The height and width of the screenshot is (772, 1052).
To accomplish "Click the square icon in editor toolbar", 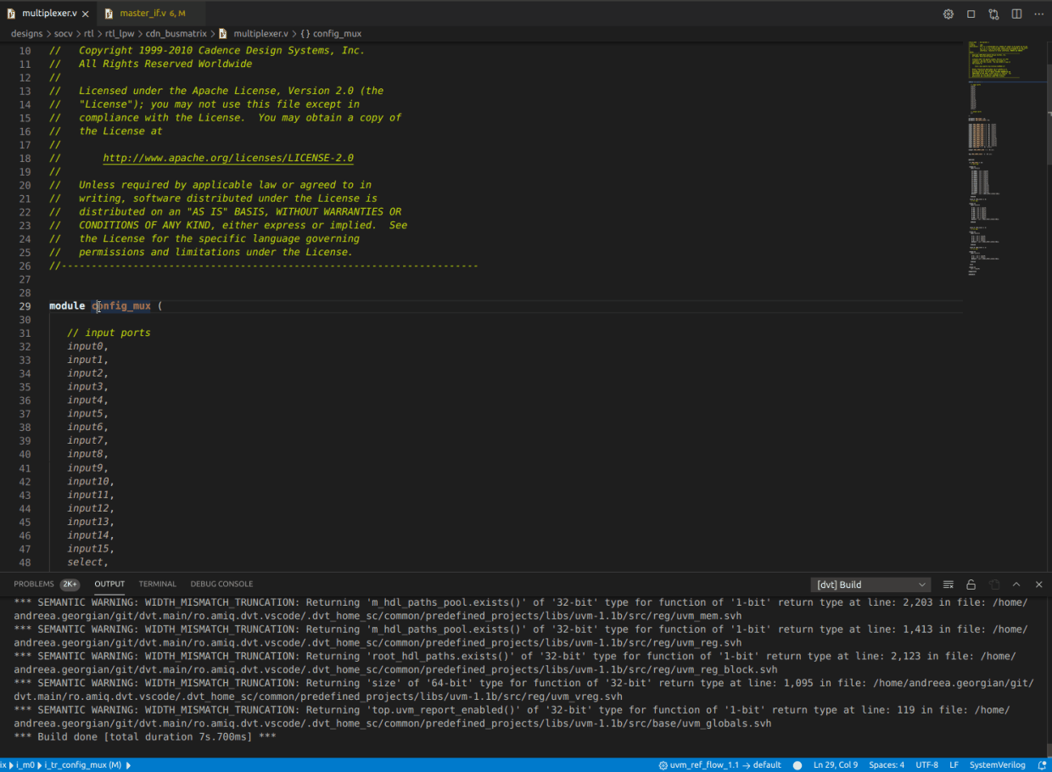I will [x=971, y=14].
